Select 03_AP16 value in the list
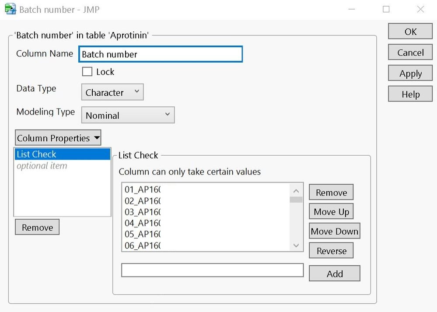This screenshot has height=312, width=437. (x=143, y=212)
